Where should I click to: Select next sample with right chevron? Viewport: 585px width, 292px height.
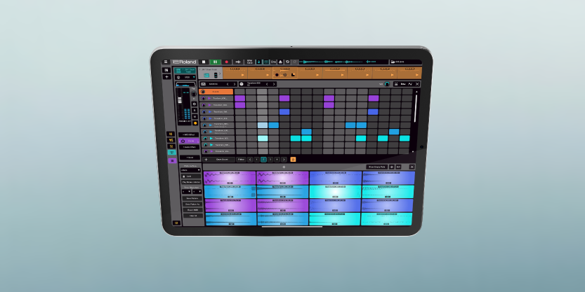tap(274, 84)
